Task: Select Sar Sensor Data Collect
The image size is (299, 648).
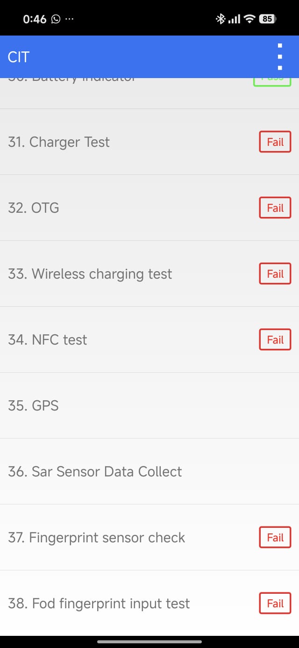Action: coord(95,472)
